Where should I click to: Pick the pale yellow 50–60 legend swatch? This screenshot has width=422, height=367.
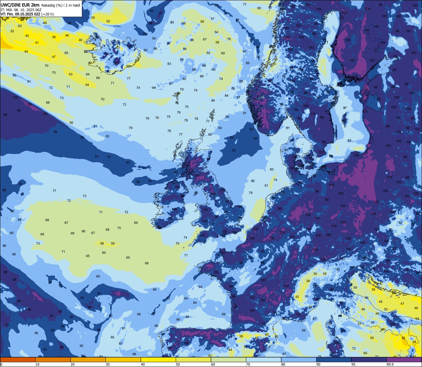pos(193,360)
